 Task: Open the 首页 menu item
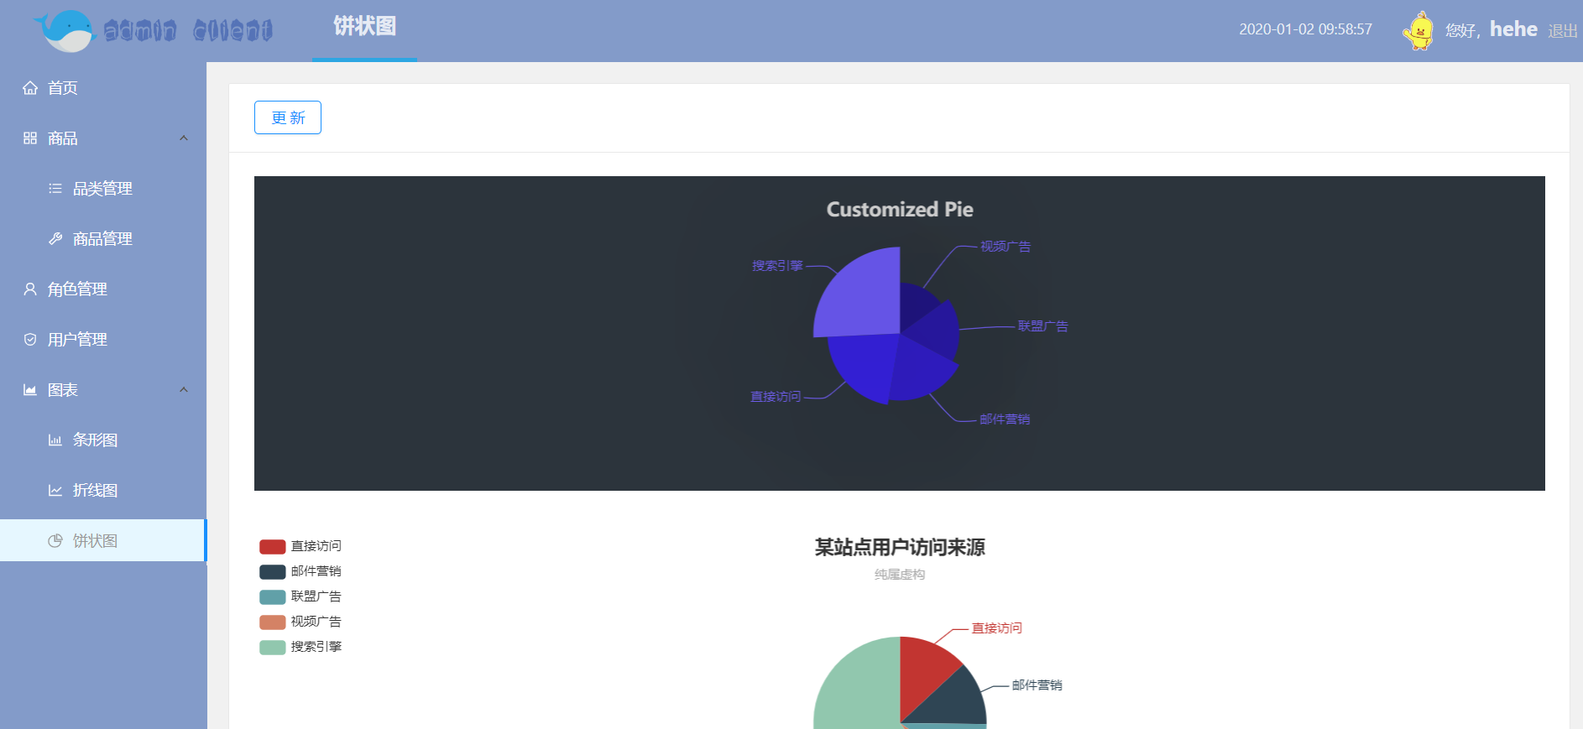coord(103,88)
